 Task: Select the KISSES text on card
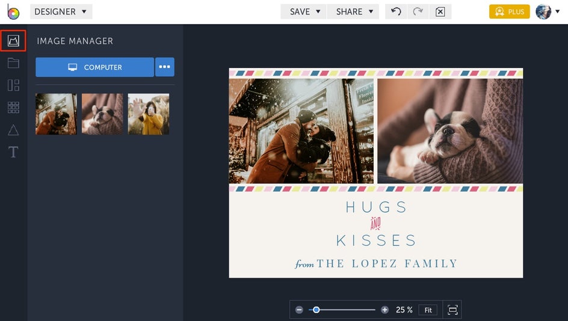click(x=376, y=240)
